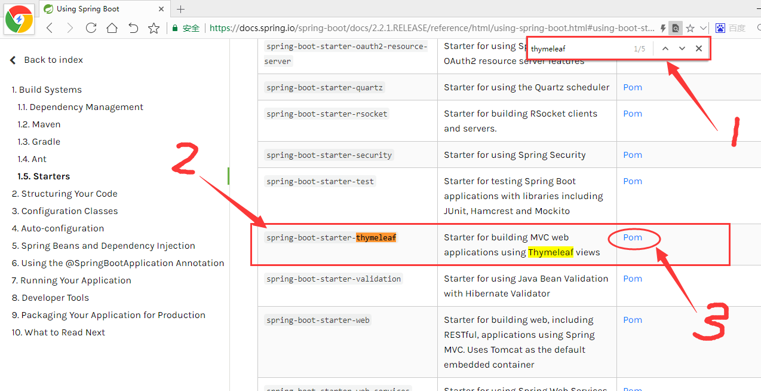The height and width of the screenshot is (391, 761).
Task: Close the find bar
Action: click(x=698, y=48)
